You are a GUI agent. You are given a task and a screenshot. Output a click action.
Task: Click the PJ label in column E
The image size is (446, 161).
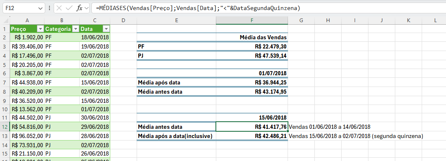coord(176,56)
